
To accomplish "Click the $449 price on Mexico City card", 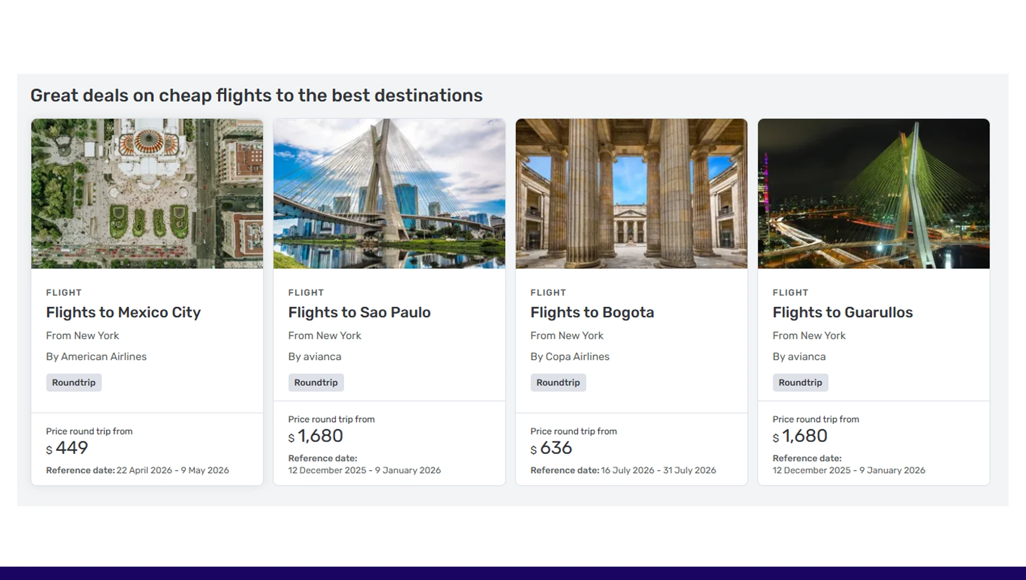I will (x=67, y=447).
